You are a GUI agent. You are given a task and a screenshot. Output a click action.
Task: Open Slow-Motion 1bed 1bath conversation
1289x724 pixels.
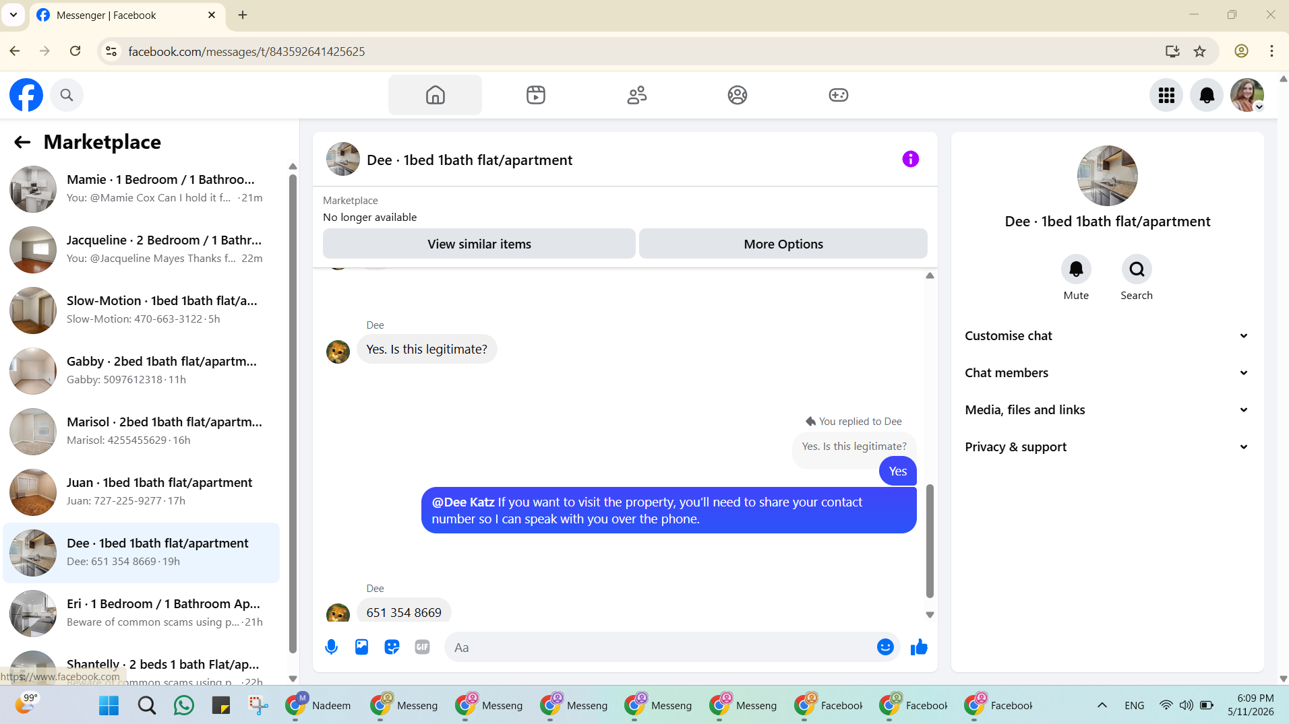pyautogui.click(x=142, y=310)
